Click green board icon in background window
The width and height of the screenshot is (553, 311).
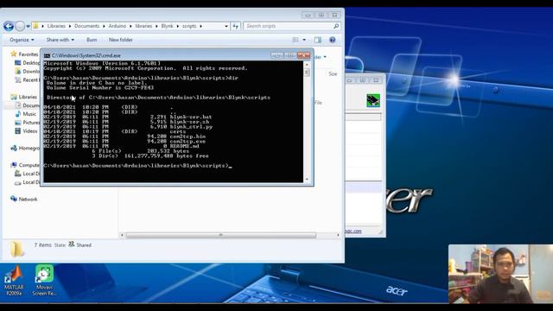(373, 100)
